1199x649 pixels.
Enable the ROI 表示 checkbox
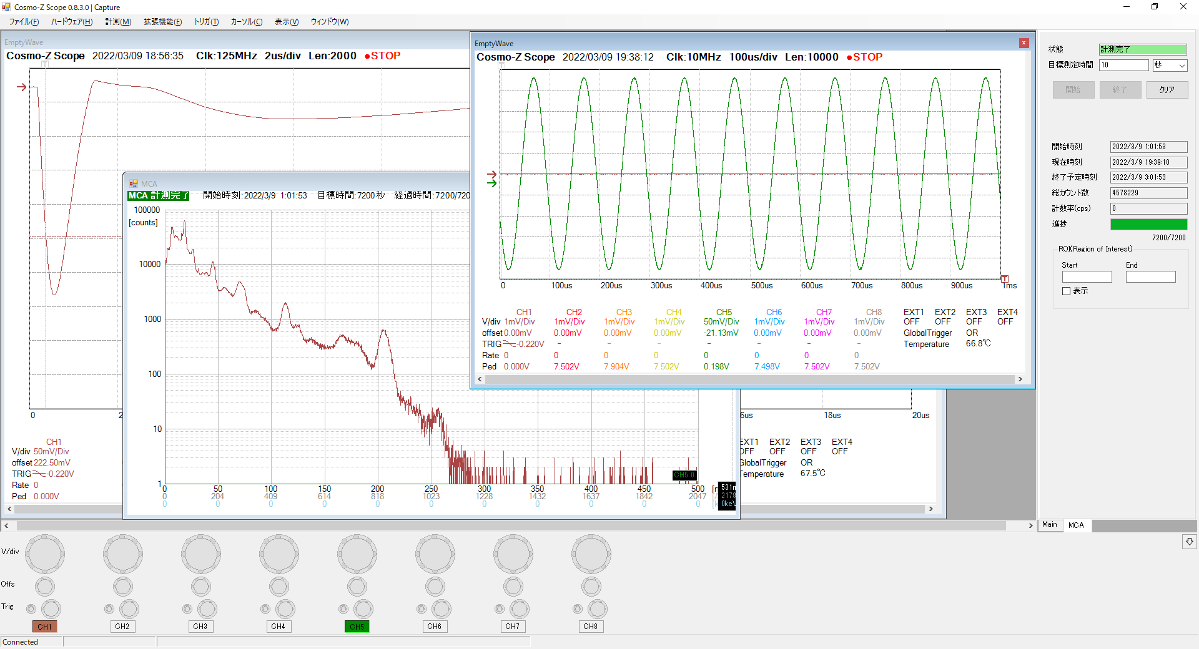pos(1067,291)
